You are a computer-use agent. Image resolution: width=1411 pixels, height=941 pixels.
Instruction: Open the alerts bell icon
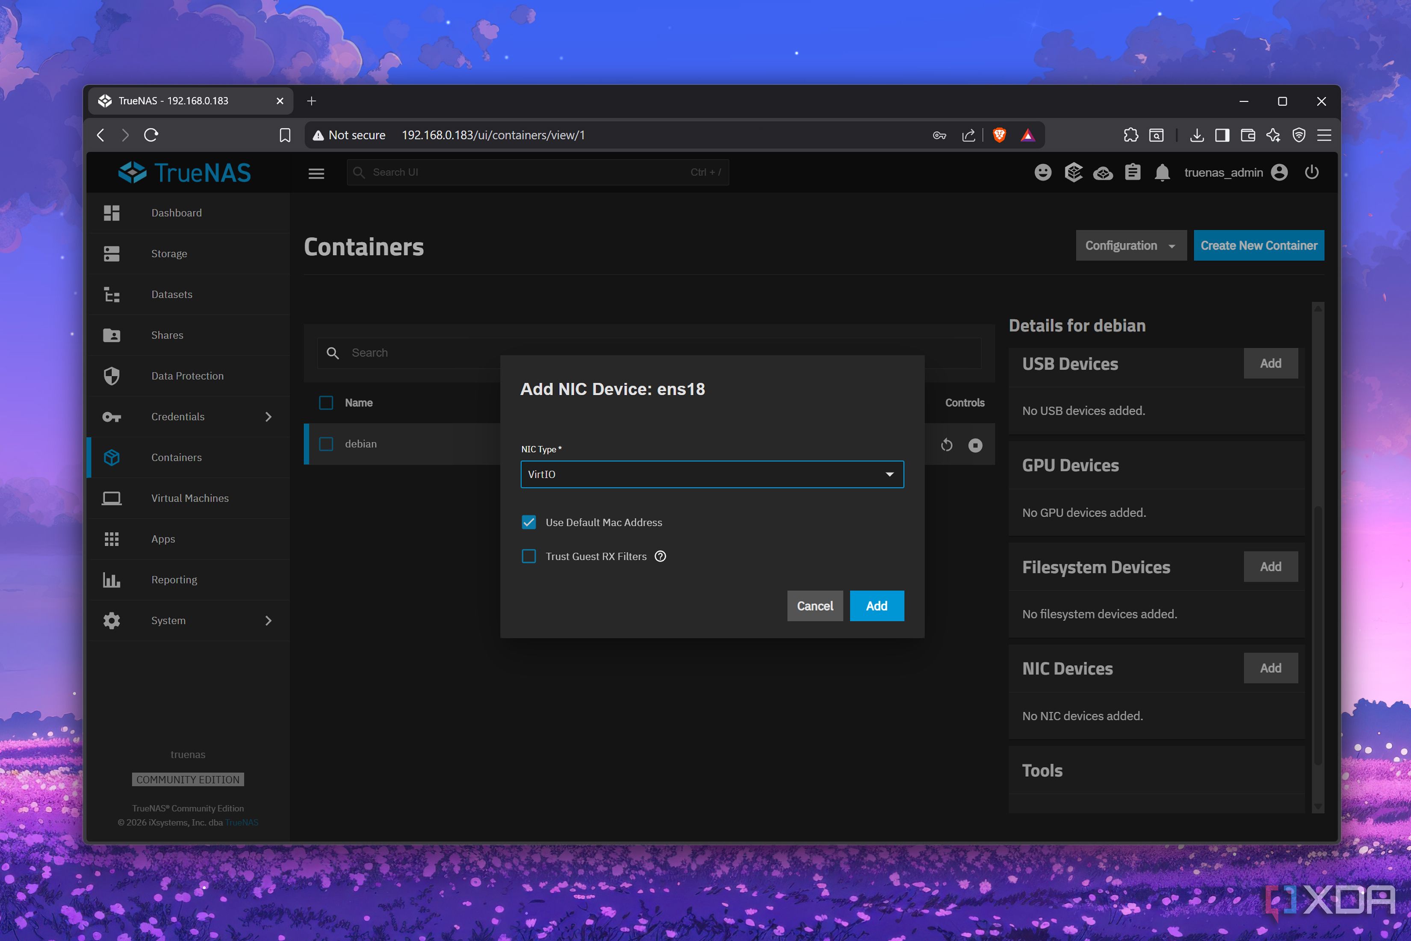[1162, 173]
